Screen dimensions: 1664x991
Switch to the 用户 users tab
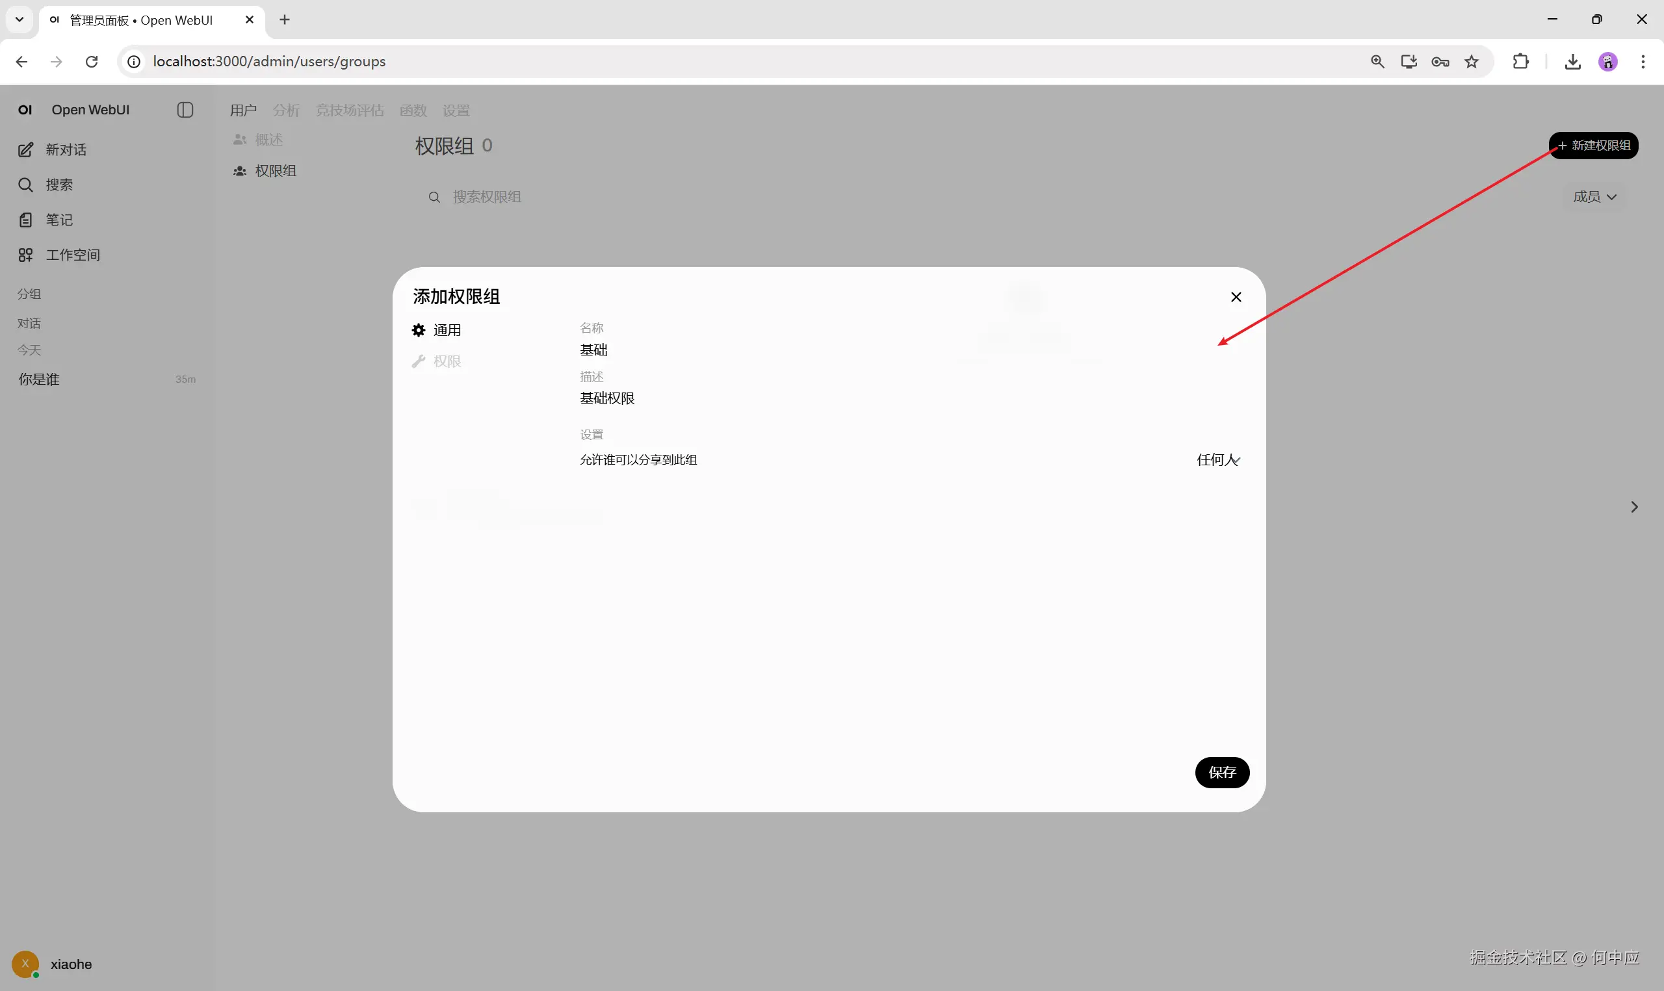point(242,110)
